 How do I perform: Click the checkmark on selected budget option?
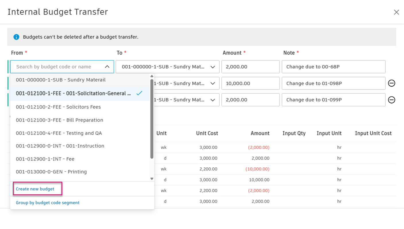click(x=139, y=93)
